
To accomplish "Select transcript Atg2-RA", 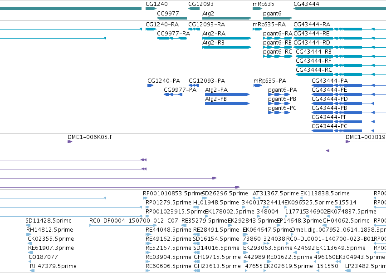I will [x=214, y=34].
